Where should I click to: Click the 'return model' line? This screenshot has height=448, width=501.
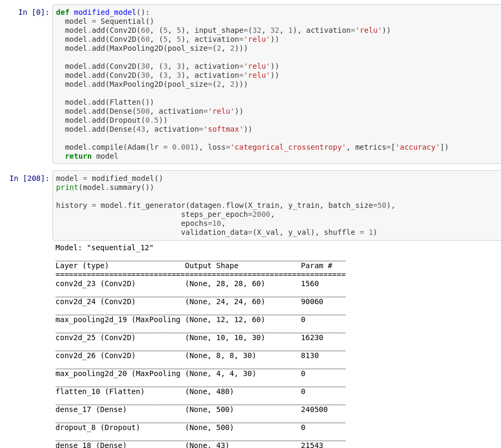(x=92, y=156)
